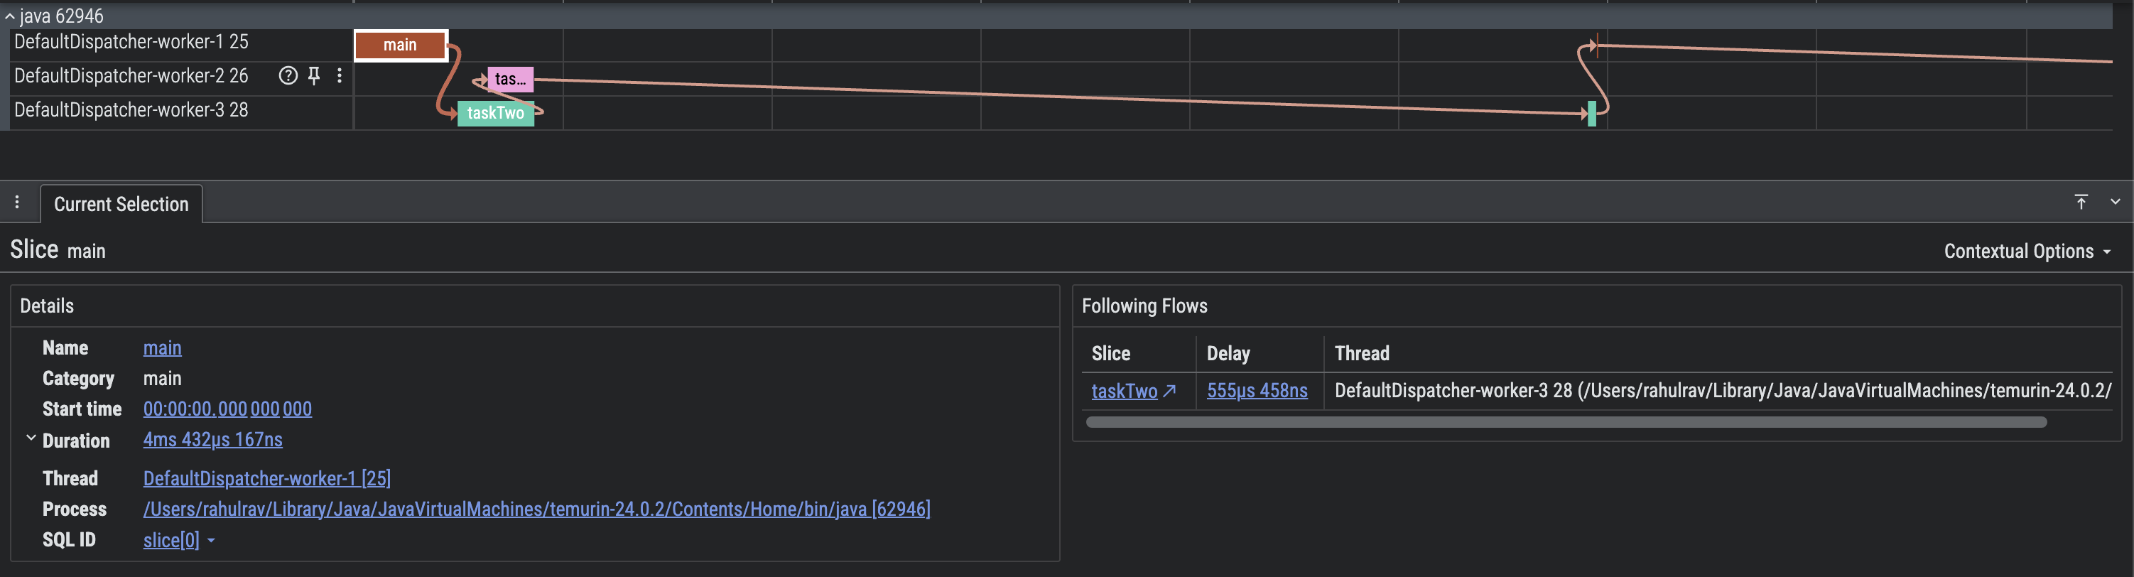Click the 555µs 458ns delay link
2134x577 pixels.
tap(1256, 392)
